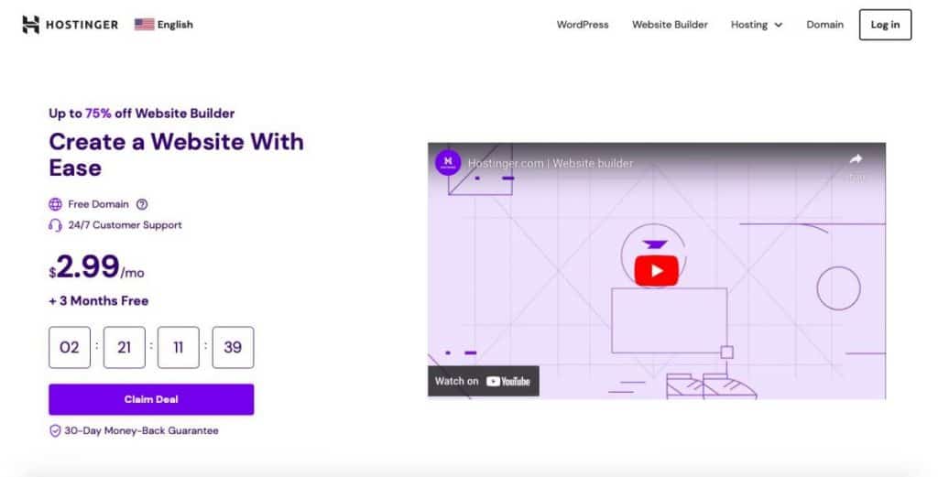Click the countdown box showing 39
Viewport: 938px width, 477px height.
pos(233,347)
